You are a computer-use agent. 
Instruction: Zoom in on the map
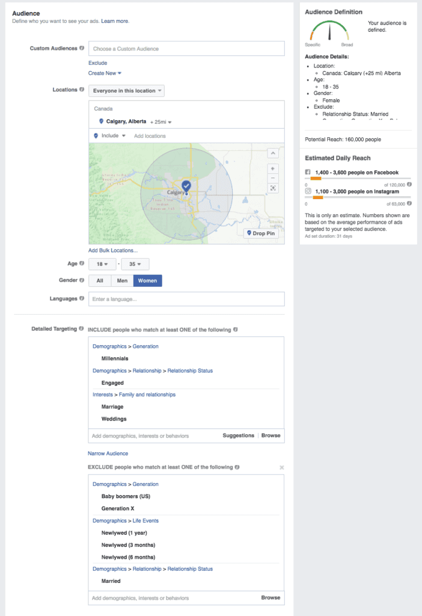pyautogui.click(x=273, y=168)
